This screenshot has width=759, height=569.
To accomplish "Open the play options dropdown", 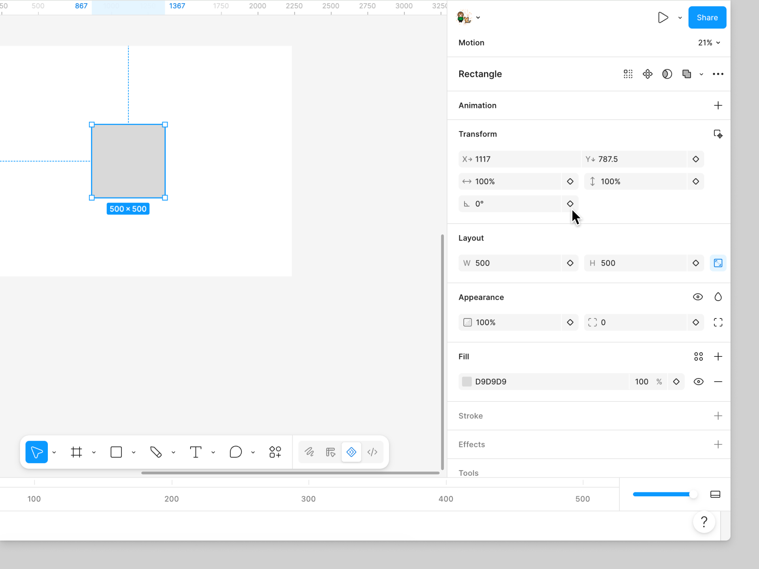I will 680,18.
